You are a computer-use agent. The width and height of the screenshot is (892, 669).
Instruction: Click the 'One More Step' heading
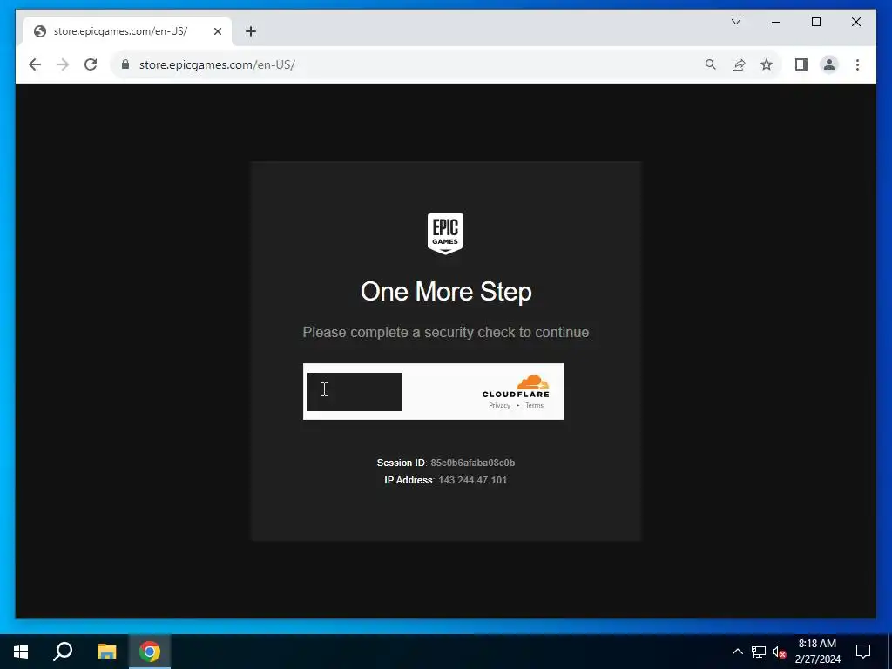(x=446, y=291)
